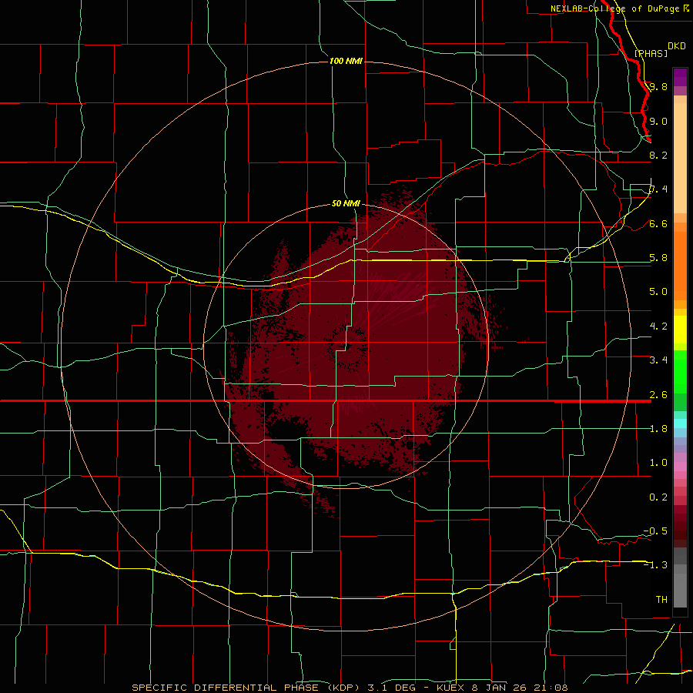Viewport: 693px width, 693px height.
Task: Click the 1.8 scale label
Action: [x=658, y=429]
